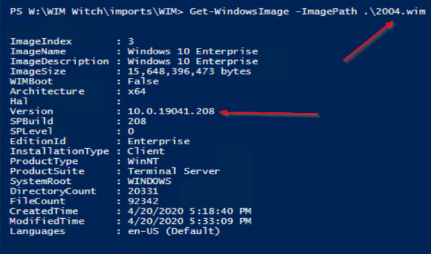The width and height of the screenshot is (431, 254).
Task: Click the ImageIndex value 3
Action: 131,41
